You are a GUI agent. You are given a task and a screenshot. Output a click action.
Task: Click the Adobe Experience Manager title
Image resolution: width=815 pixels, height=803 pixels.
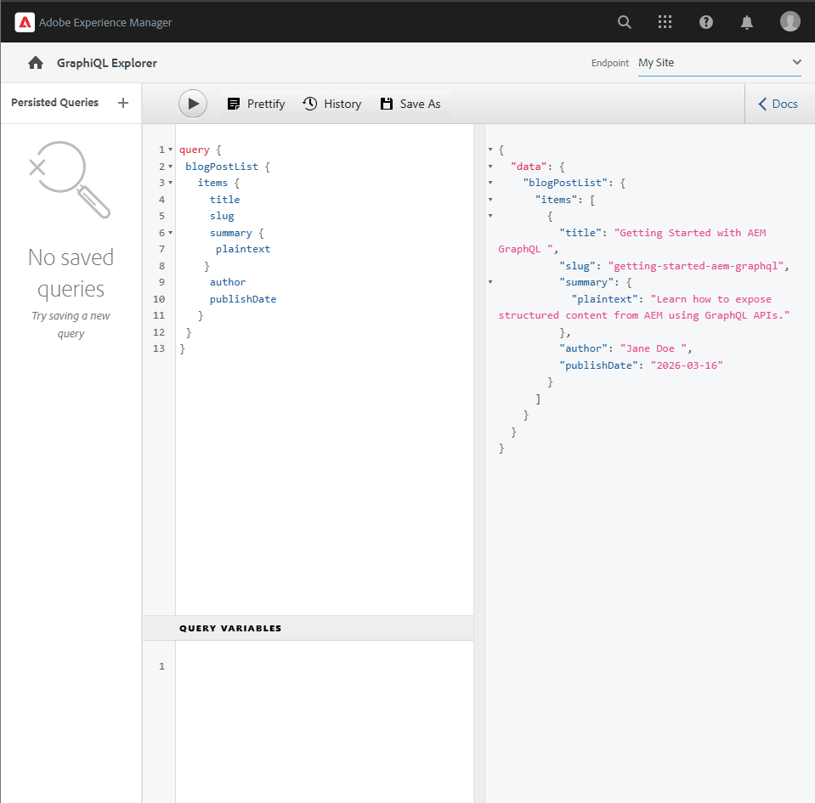point(105,22)
